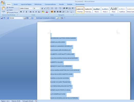134x102 pixels.
Task: Activate Formatar Pincel format painter
Action: click(12, 13)
